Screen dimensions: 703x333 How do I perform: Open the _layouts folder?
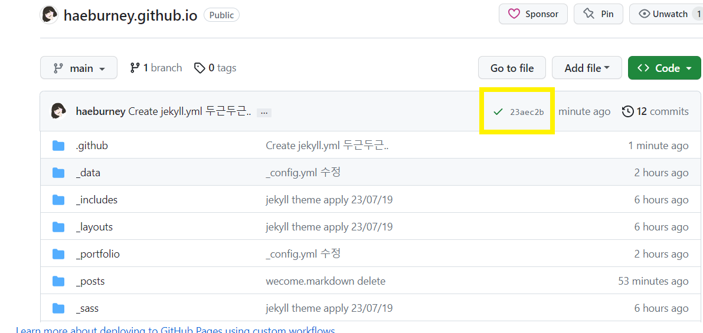click(x=94, y=228)
